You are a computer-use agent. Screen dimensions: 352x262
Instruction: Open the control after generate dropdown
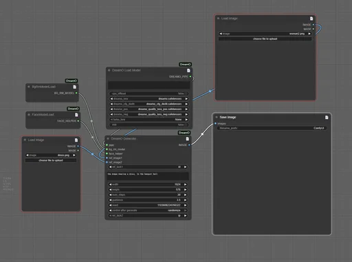pos(148,210)
